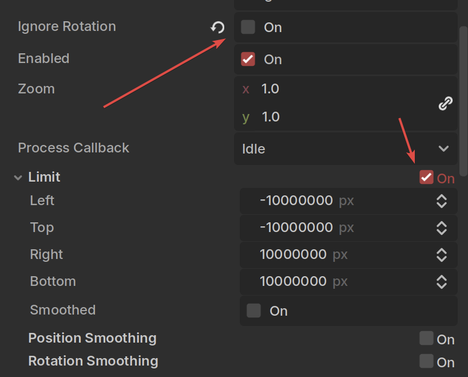Reset Ignore Rotation with revert icon

[x=217, y=27]
